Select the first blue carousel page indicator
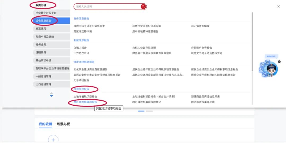This screenshot has height=143, width=286. tap(141, 111)
